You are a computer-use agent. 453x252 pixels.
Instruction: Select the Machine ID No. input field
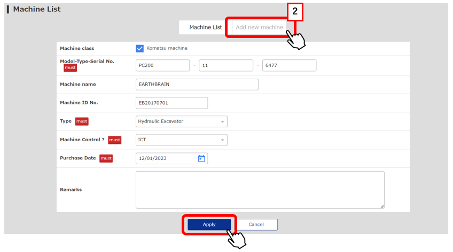pyautogui.click(x=171, y=103)
